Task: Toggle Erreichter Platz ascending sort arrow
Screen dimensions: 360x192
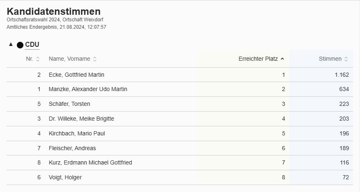Action: 282,59
